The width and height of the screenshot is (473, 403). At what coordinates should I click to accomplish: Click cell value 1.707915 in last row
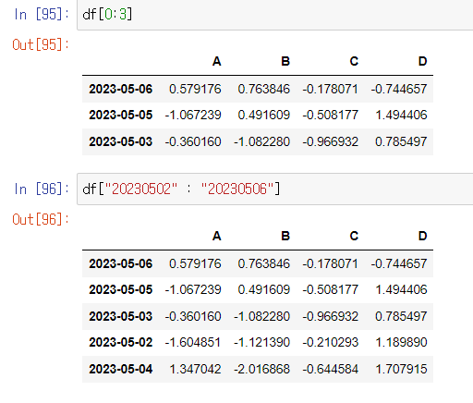pyautogui.click(x=401, y=369)
